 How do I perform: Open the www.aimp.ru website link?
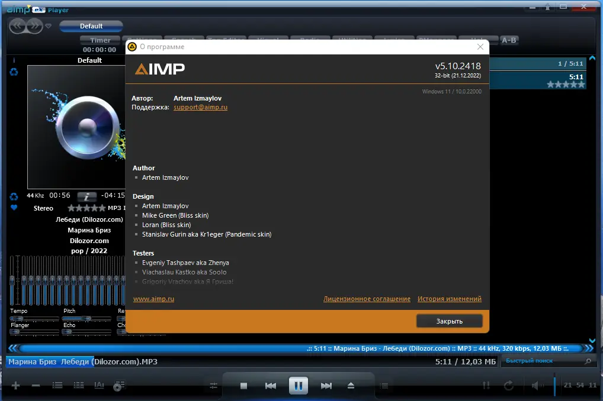pos(153,299)
